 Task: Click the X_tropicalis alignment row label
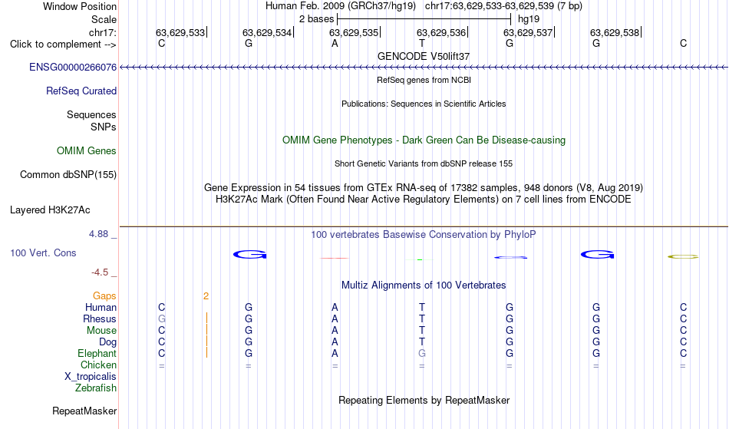click(91, 377)
